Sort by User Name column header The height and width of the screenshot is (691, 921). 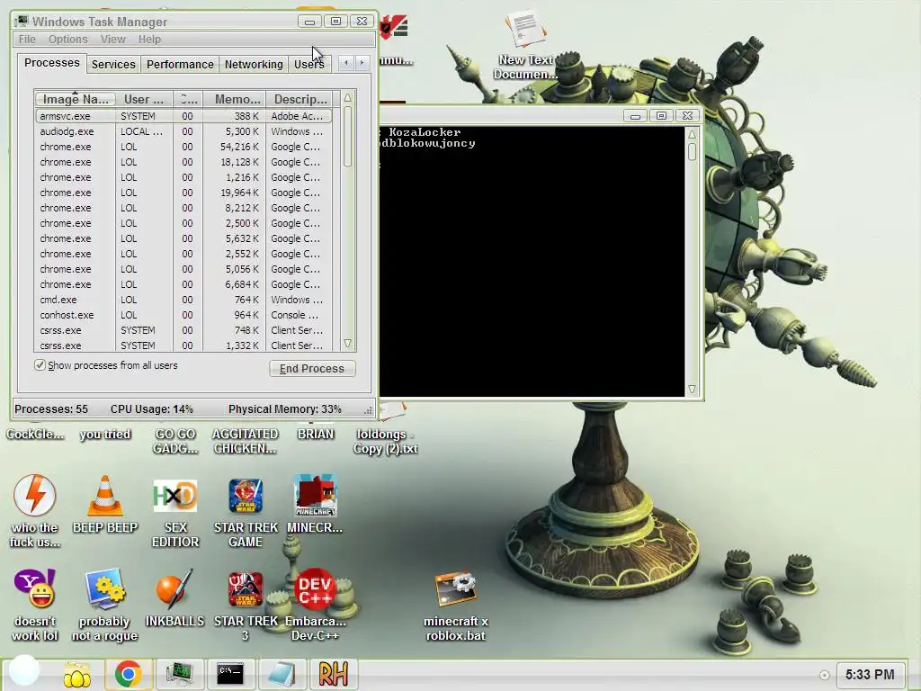pyautogui.click(x=144, y=99)
